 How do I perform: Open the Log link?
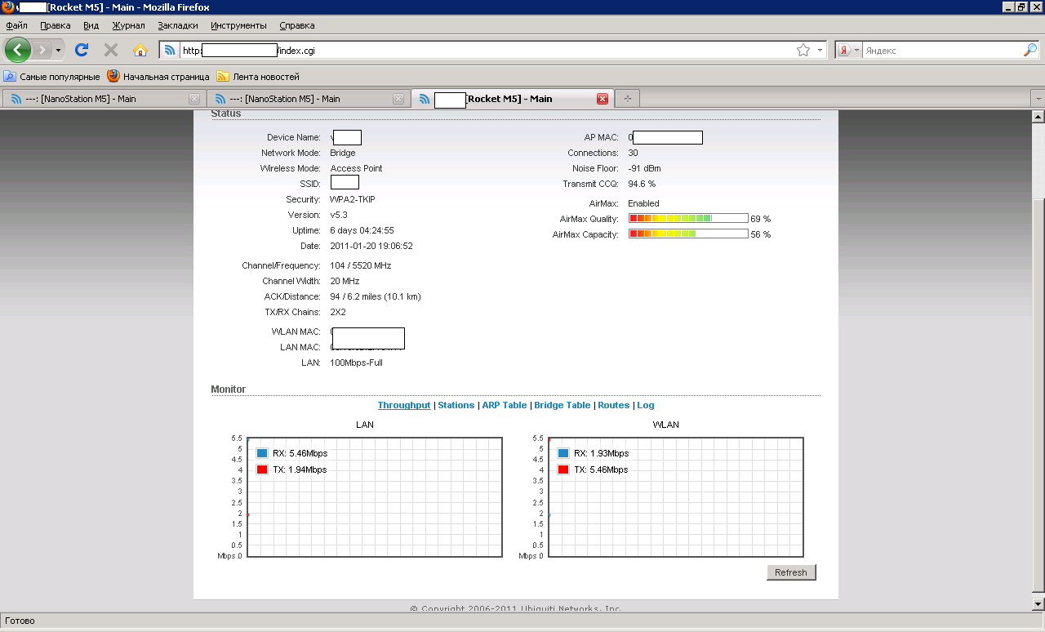tap(646, 405)
